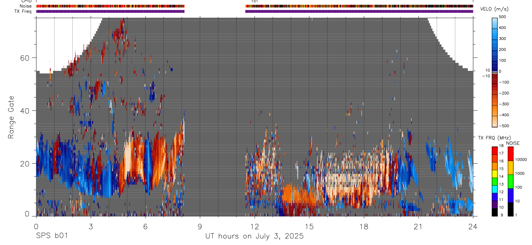Click the 151 CPID value at top
Image resolution: width=532 pixels, height=245 pixels.
pyautogui.click(x=255, y=1)
